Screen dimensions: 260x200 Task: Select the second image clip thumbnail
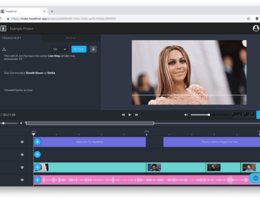coord(154,167)
